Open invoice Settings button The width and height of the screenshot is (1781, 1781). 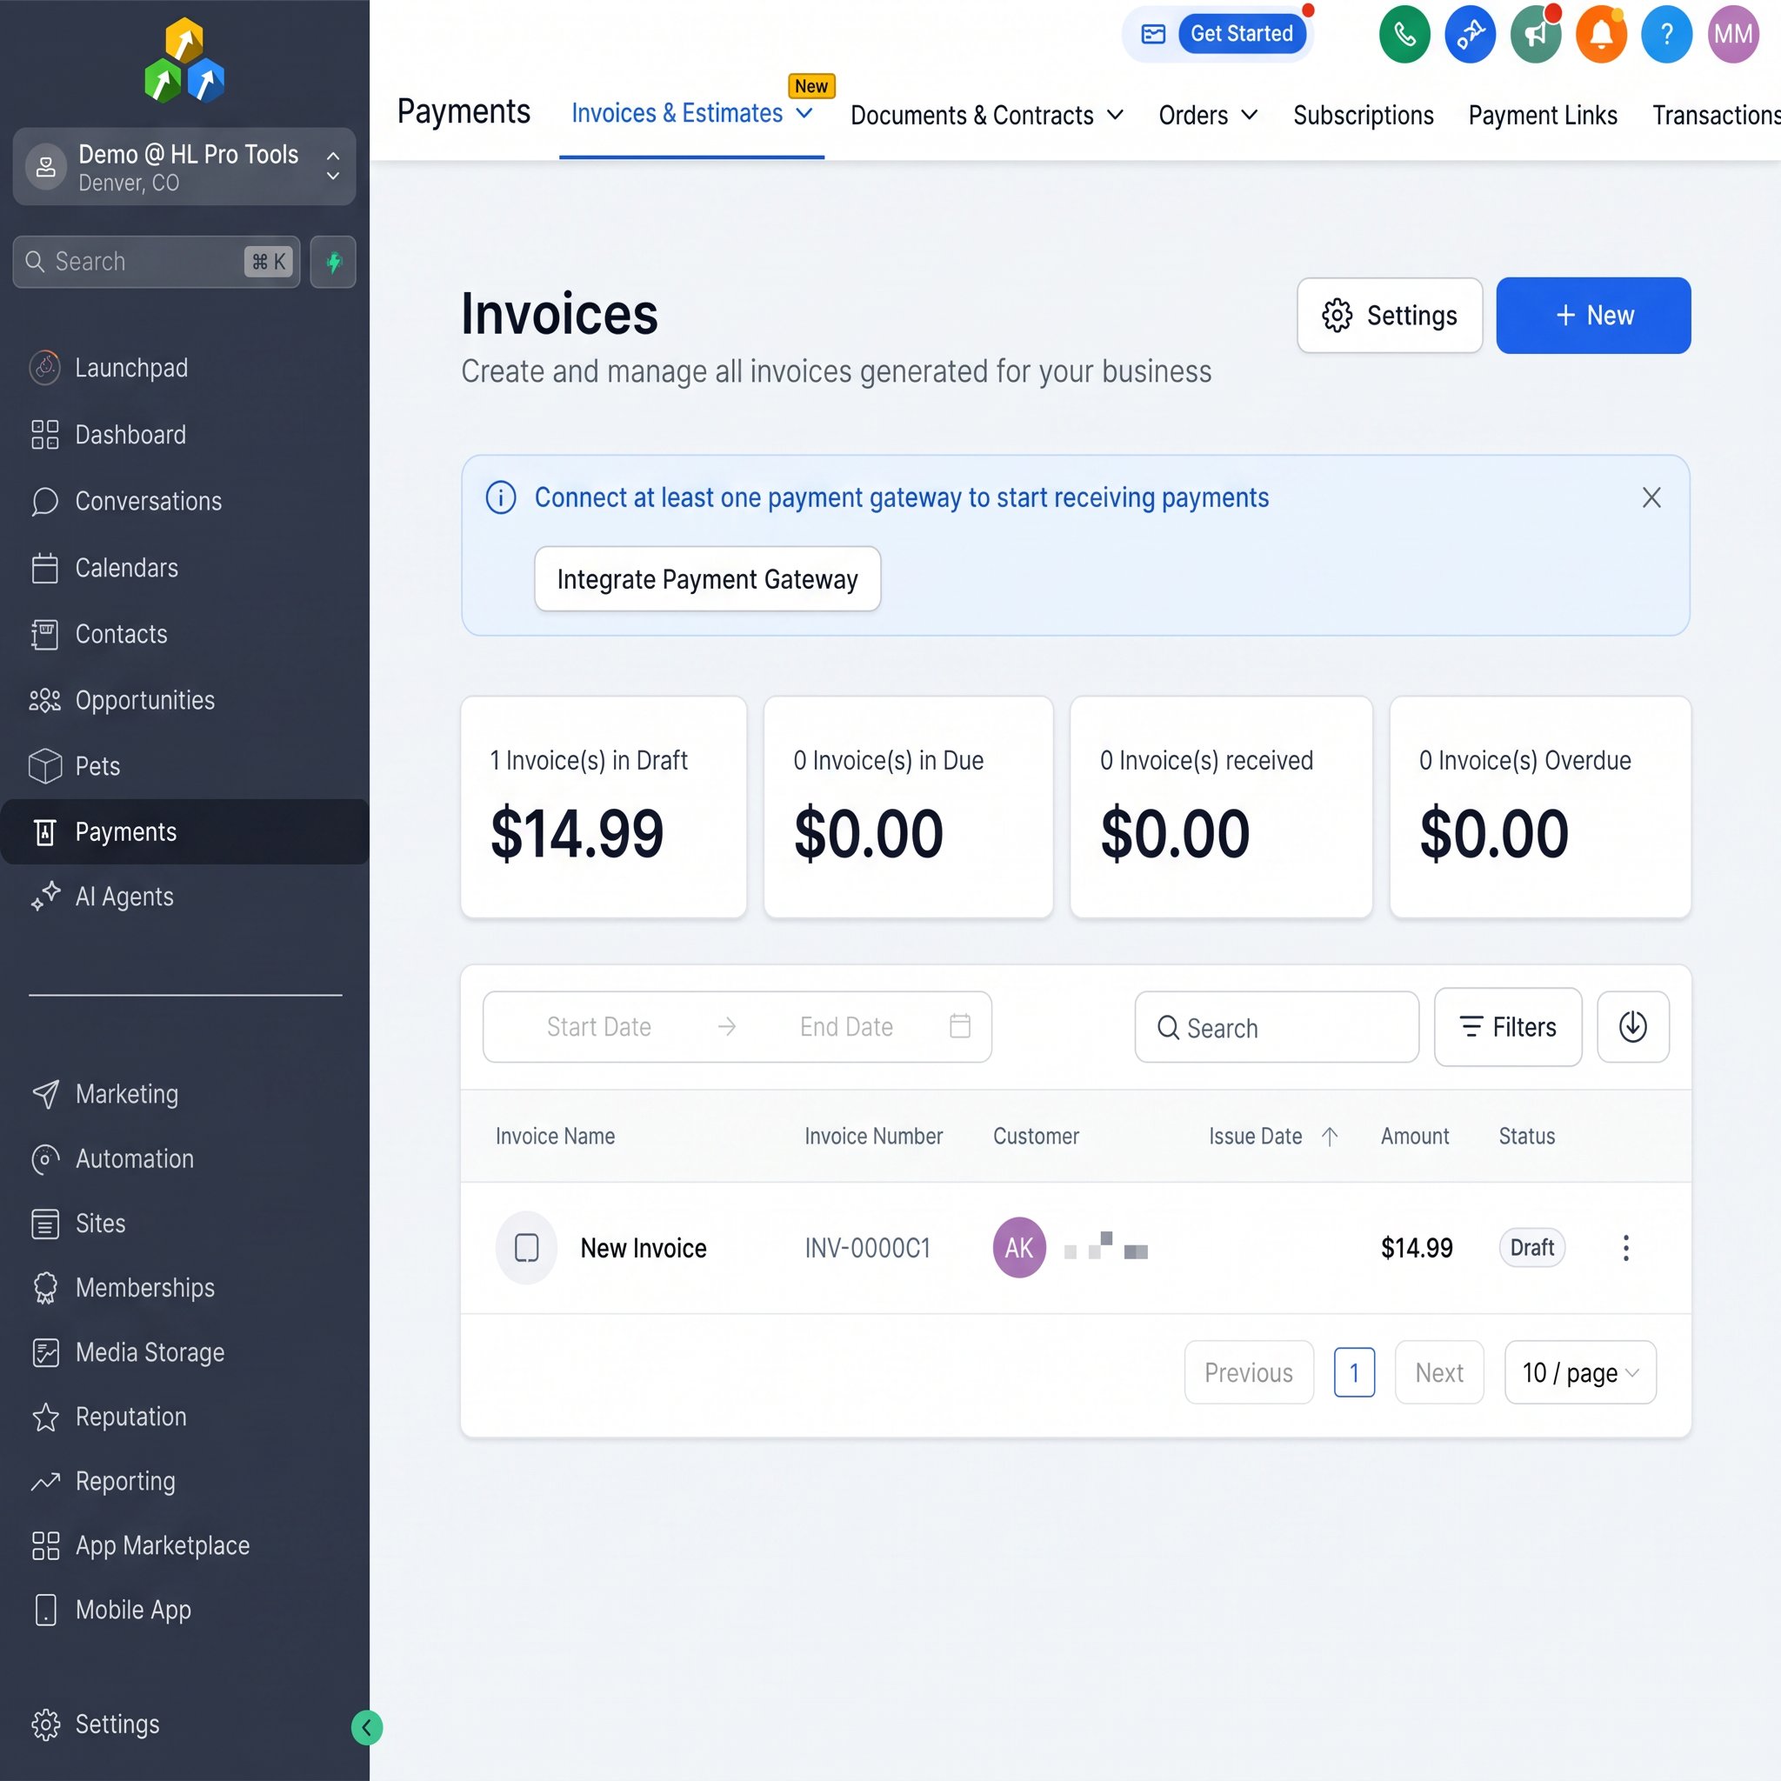(1389, 316)
